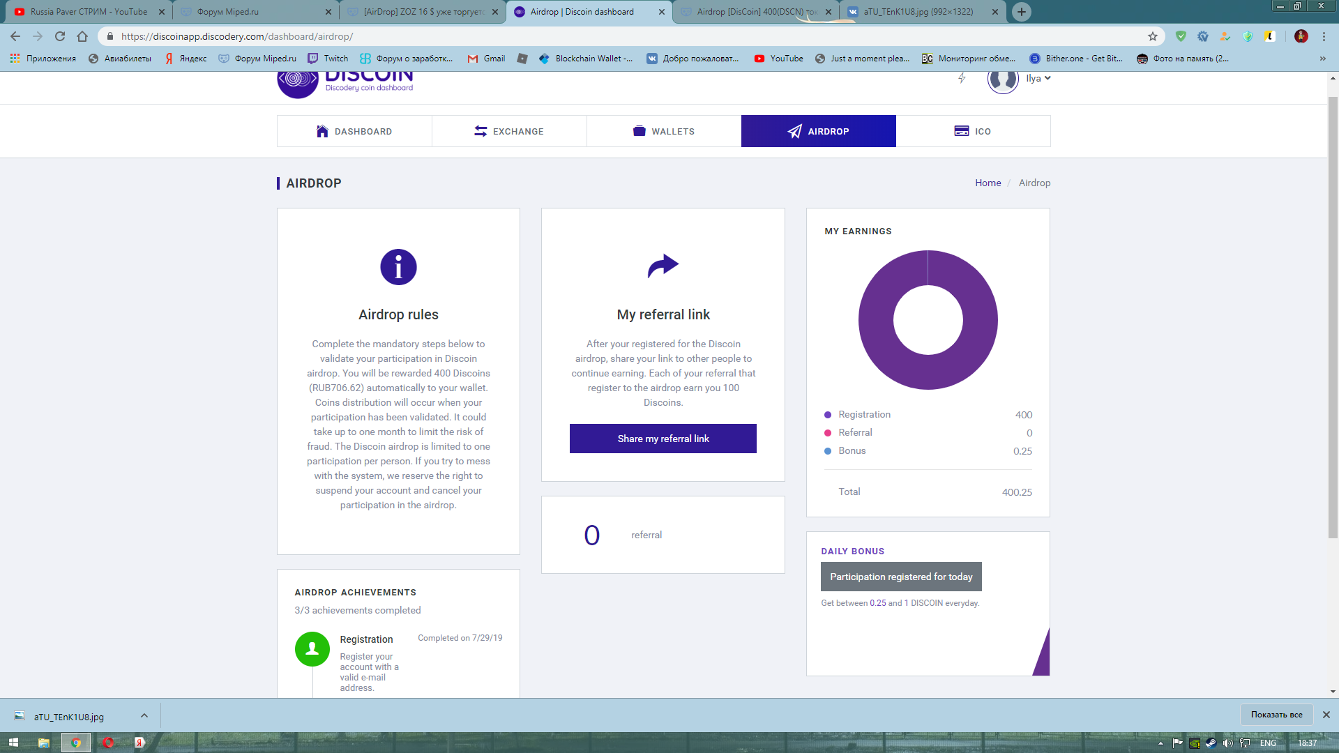Open the ICO navigation tab
Image resolution: width=1339 pixels, height=753 pixels.
(973, 131)
